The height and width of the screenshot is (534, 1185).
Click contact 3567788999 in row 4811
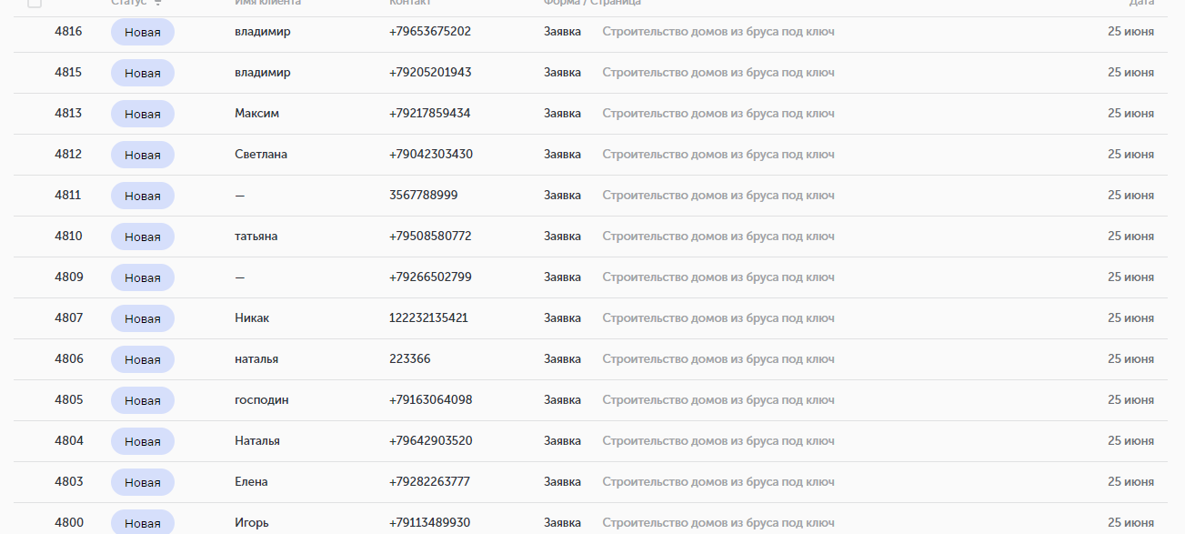point(423,196)
